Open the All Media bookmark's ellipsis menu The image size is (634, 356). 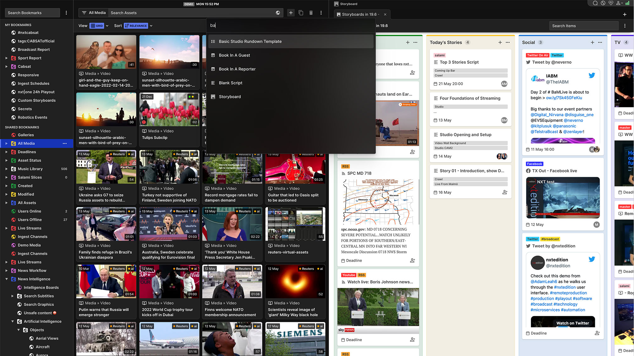65,143
